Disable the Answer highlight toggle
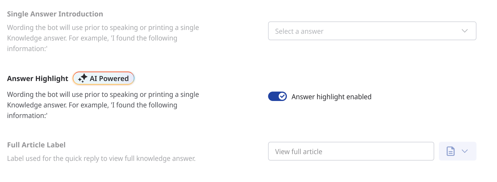 pyautogui.click(x=277, y=96)
